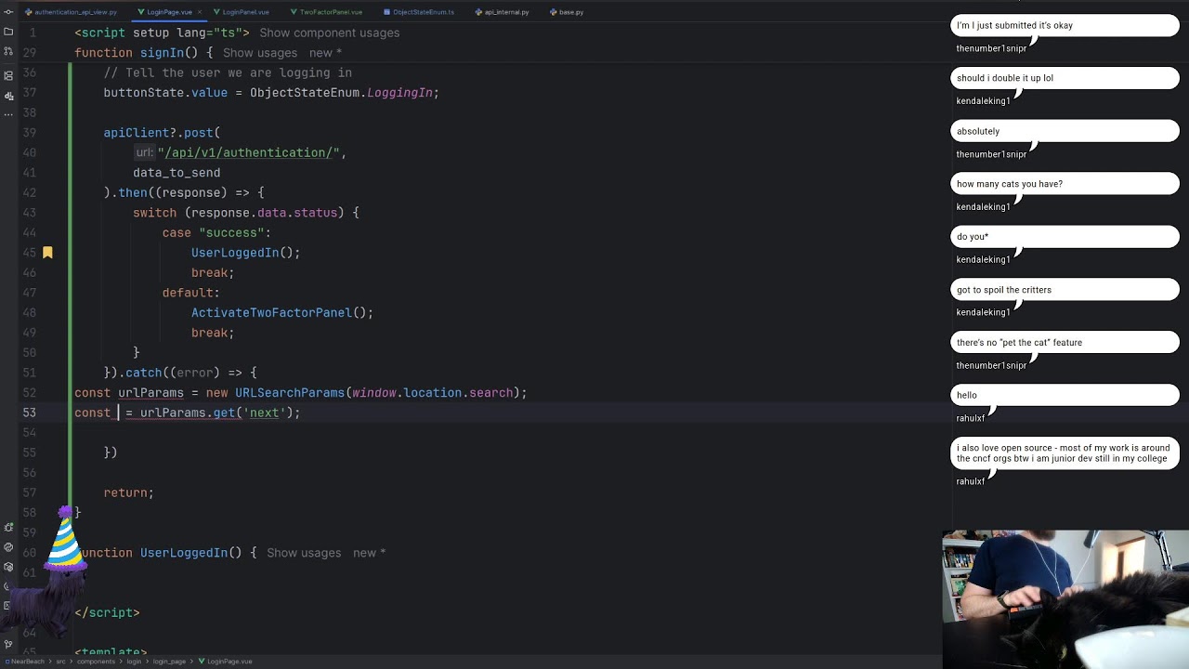Click line number 54 in gutter
Screen dimensions: 1189x669
[28, 433]
